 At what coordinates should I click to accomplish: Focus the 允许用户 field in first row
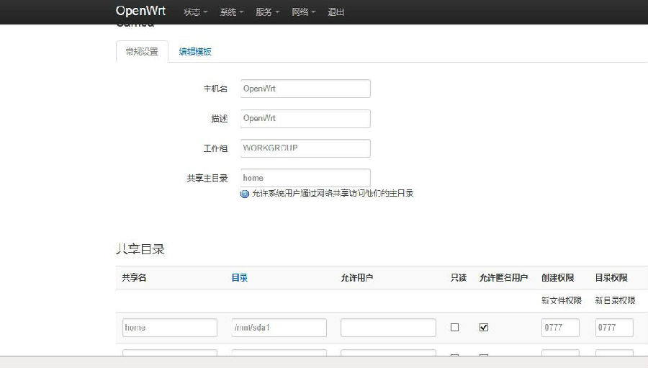tap(388, 328)
